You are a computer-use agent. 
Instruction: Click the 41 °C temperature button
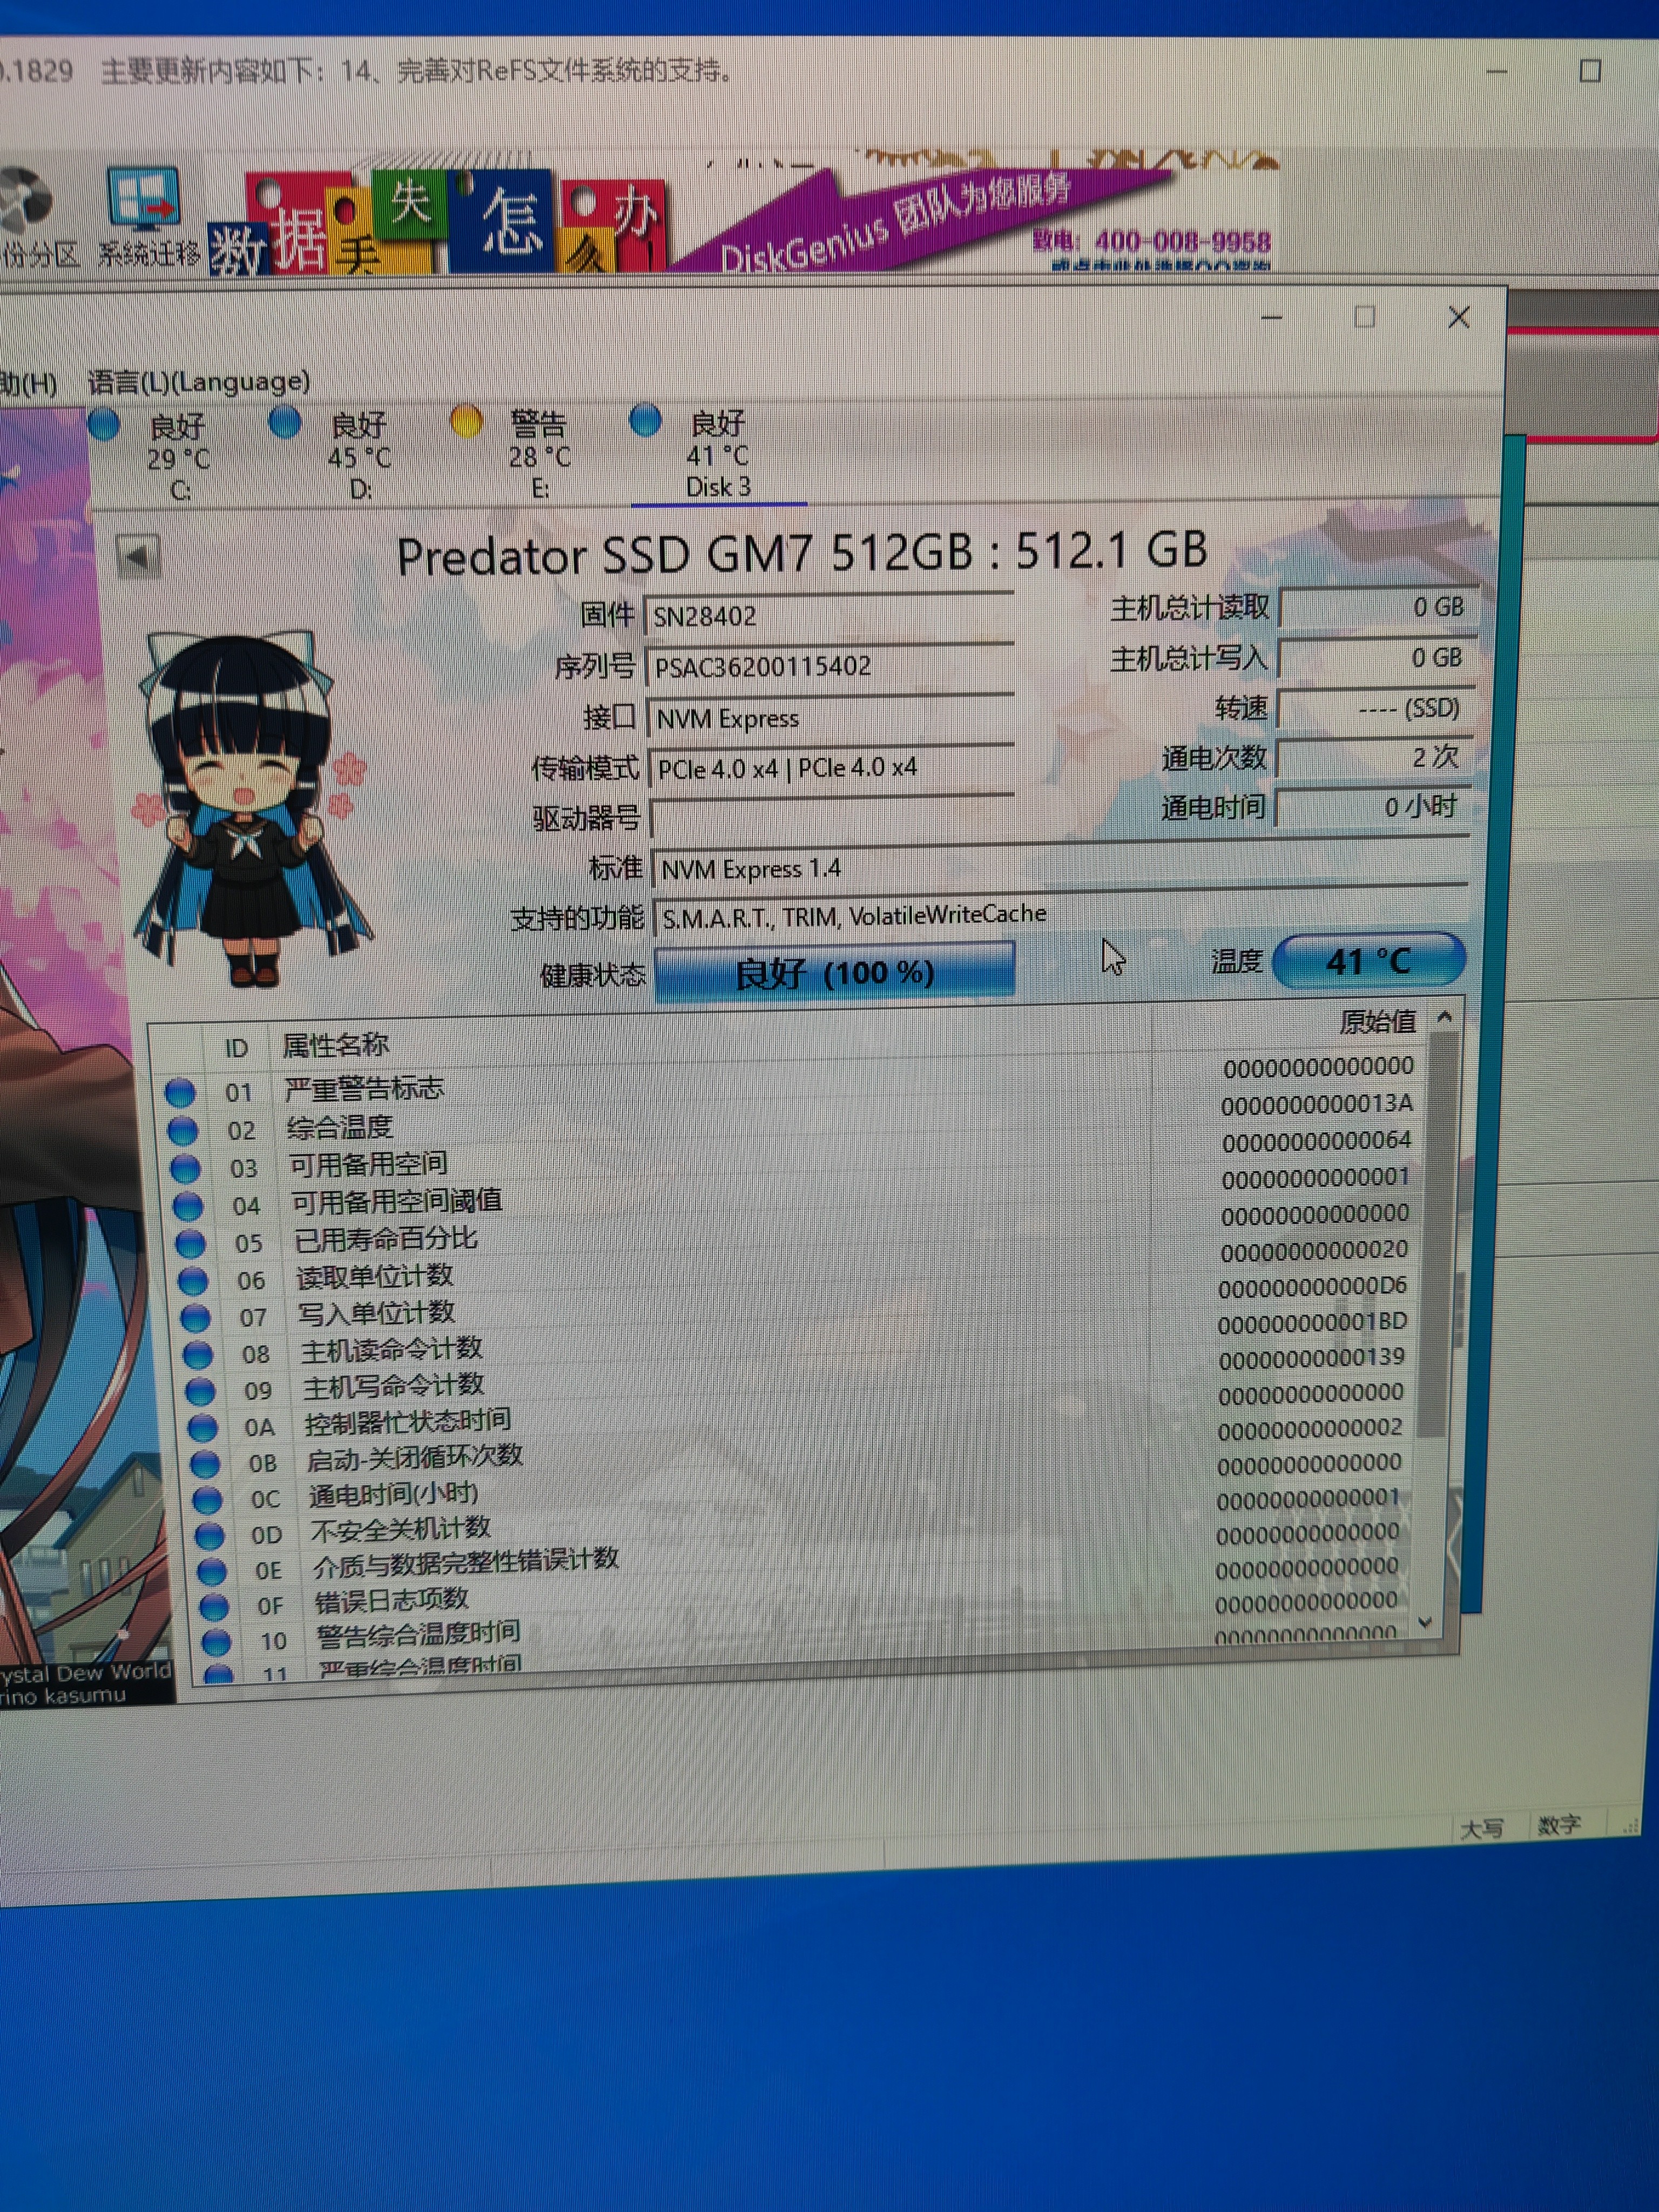[1369, 961]
